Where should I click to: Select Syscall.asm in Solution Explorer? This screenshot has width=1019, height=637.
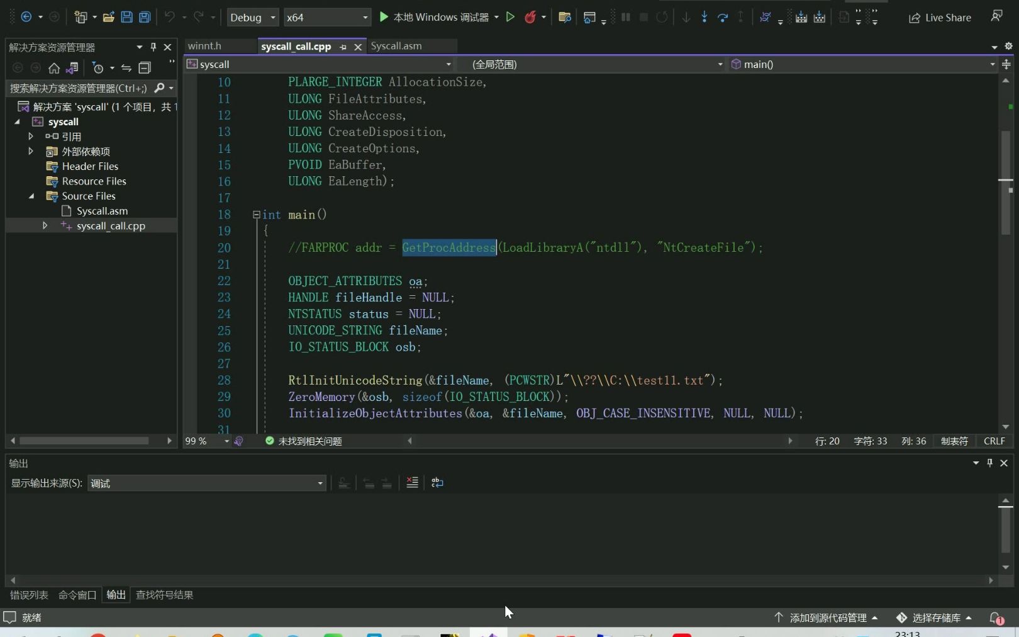click(x=102, y=211)
